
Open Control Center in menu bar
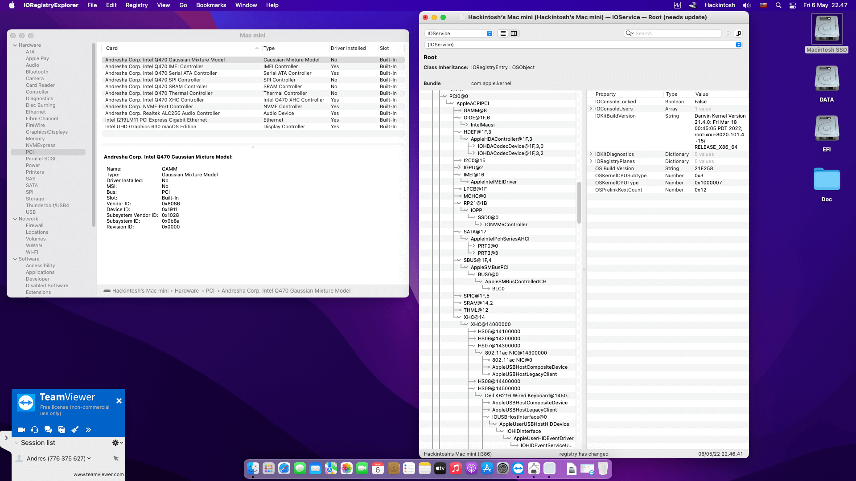tap(793, 5)
